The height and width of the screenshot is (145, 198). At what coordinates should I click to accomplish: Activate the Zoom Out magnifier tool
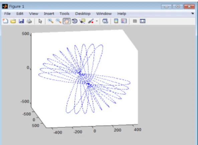pyautogui.click(x=58, y=21)
